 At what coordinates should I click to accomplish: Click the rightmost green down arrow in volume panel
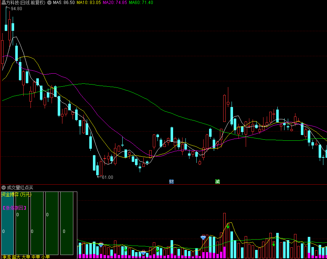coord(274,244)
